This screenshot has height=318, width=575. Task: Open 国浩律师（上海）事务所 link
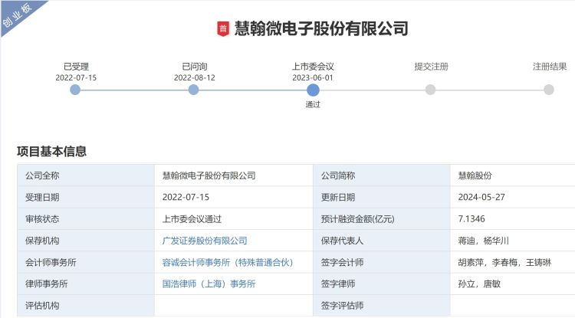[x=209, y=284]
